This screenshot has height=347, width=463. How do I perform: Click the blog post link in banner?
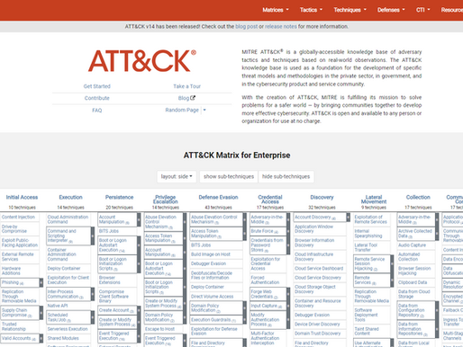coord(246,26)
